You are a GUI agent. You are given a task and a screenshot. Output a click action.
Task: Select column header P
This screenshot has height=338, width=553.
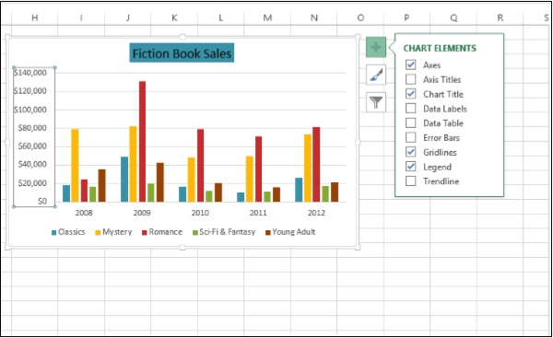pyautogui.click(x=406, y=18)
